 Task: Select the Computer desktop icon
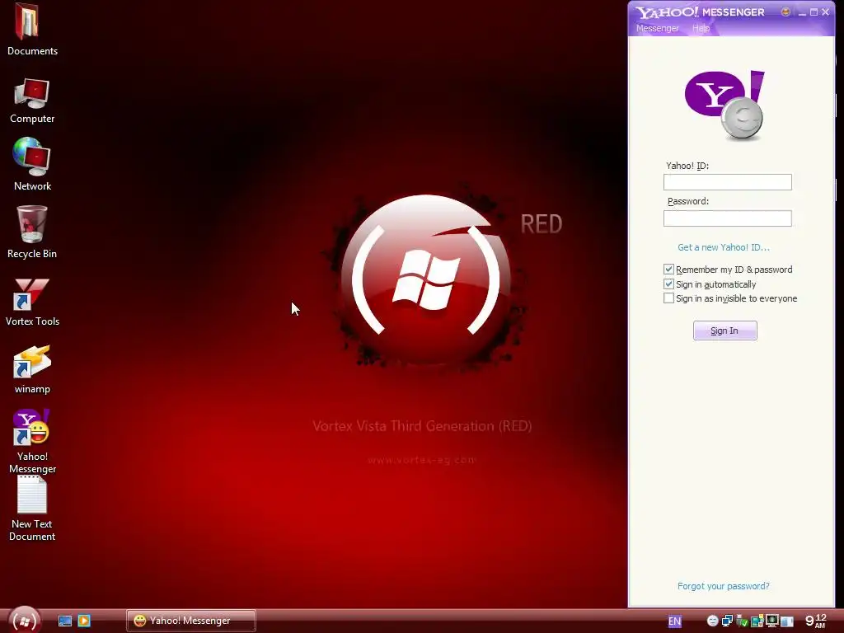32,101
